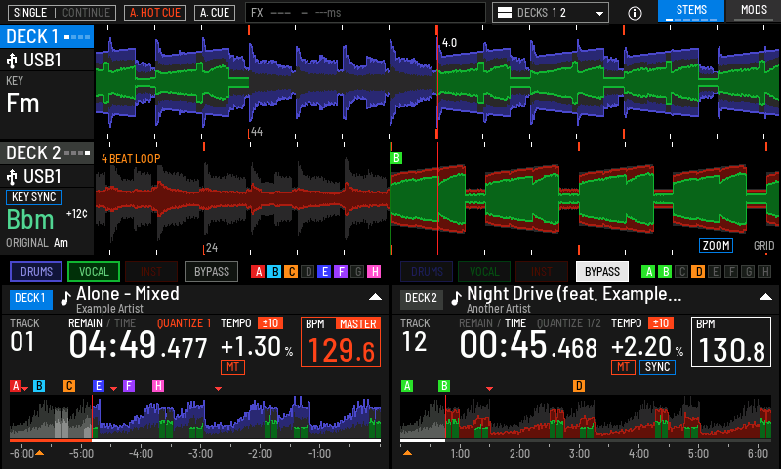Screen dimensions: 781x469
Task: Click music note icon beside Night Drive
Action: pos(456,298)
